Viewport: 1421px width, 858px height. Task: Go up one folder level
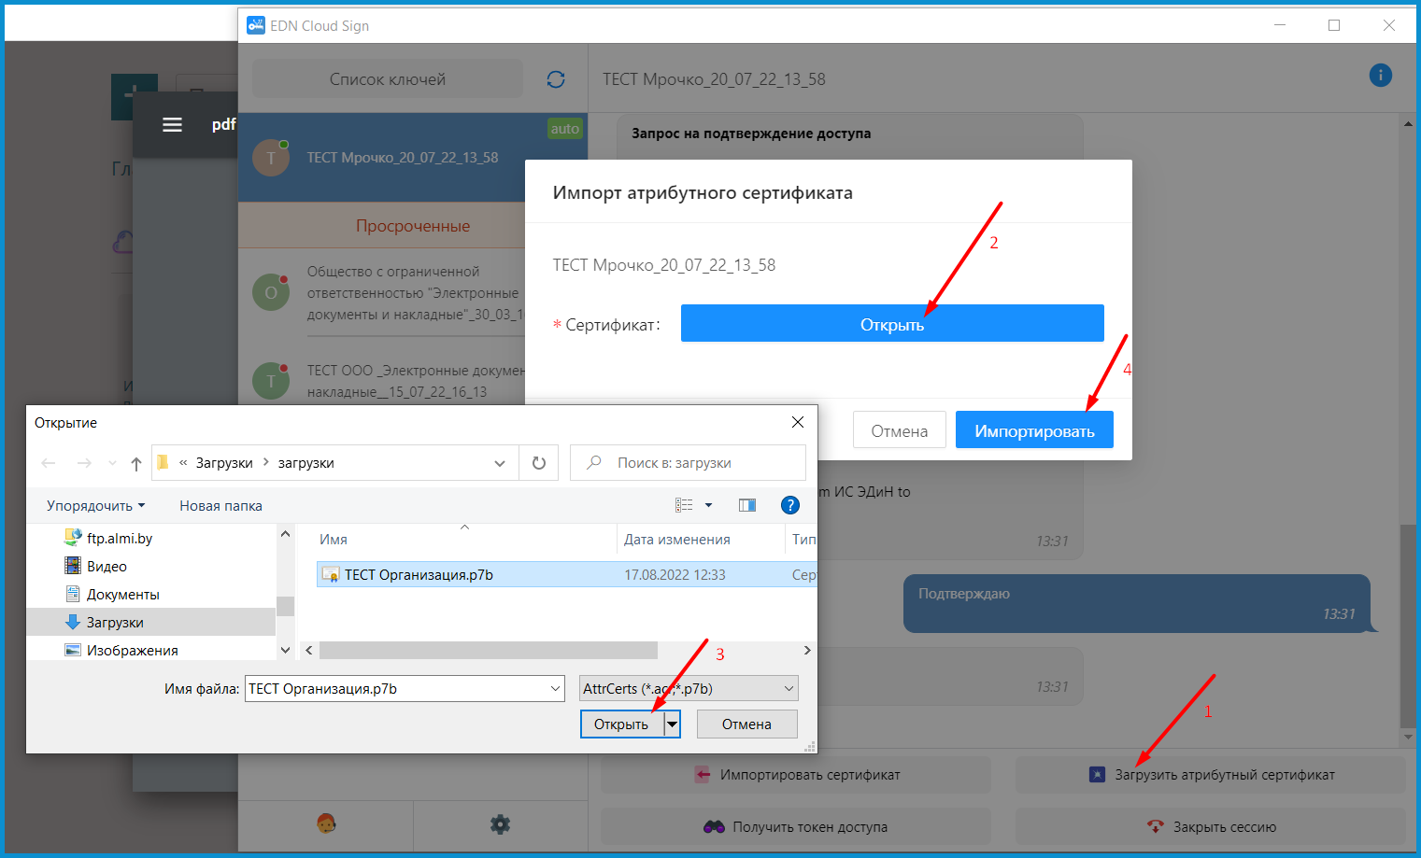point(136,463)
